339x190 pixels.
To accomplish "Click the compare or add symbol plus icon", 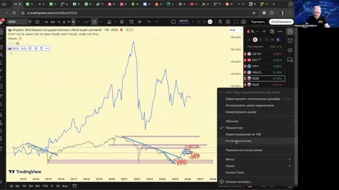I will point(37,22).
